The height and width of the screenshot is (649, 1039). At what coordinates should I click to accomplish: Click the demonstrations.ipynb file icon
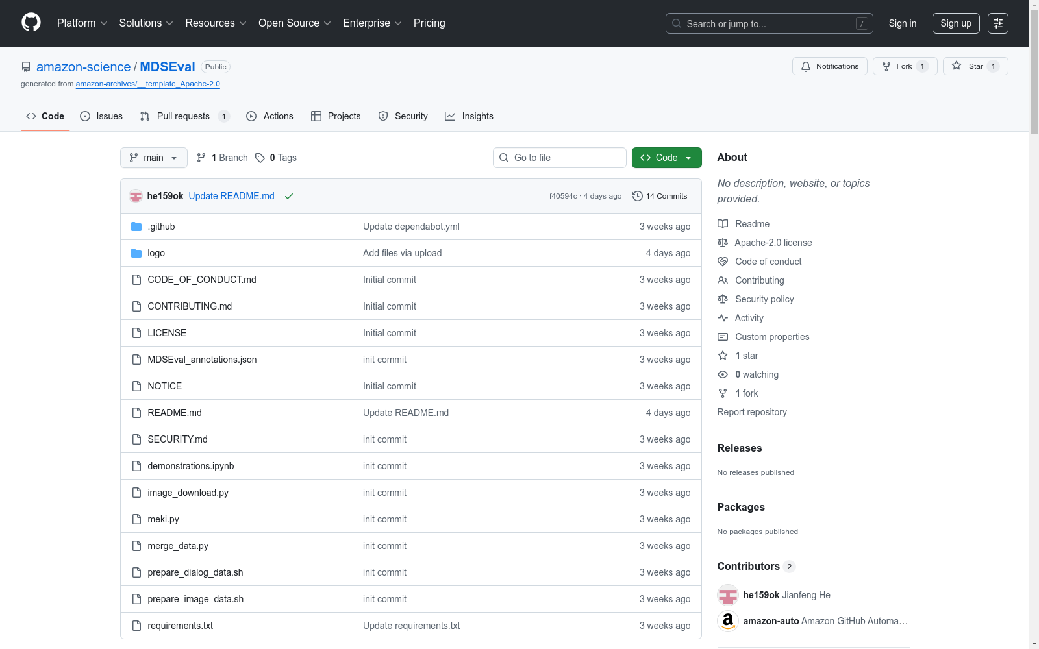point(136,466)
